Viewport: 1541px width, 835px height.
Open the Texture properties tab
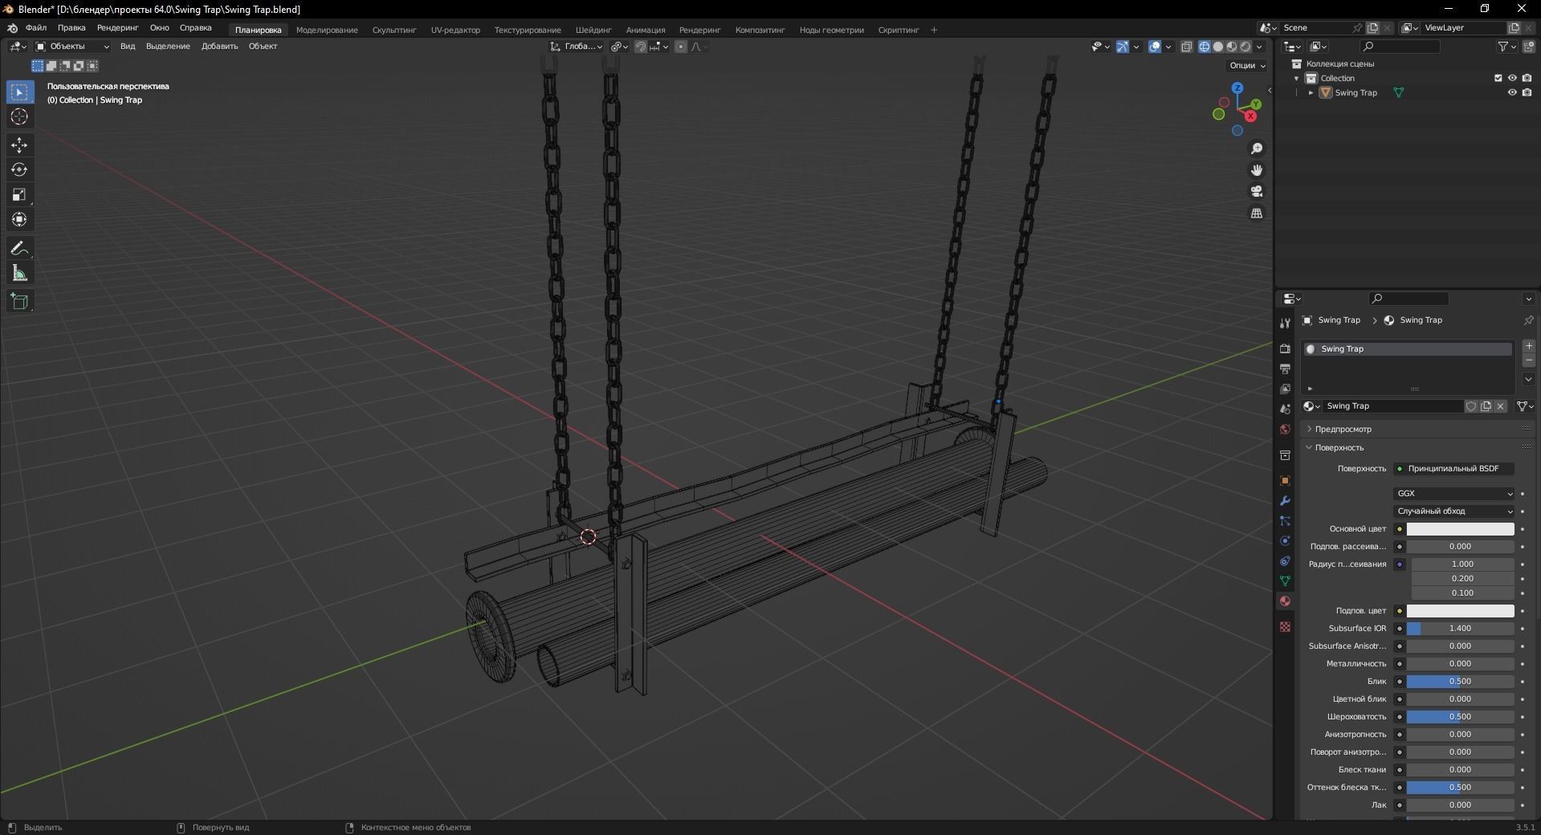tap(1285, 626)
